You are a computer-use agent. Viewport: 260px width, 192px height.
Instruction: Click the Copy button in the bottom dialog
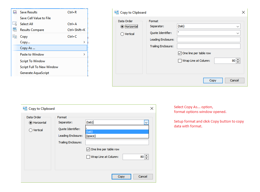(121, 177)
